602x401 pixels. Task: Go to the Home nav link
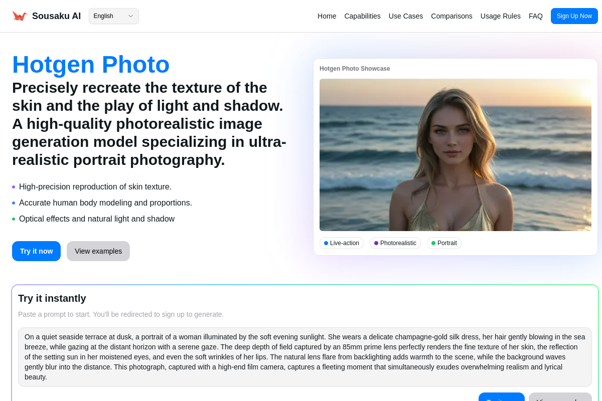327,16
